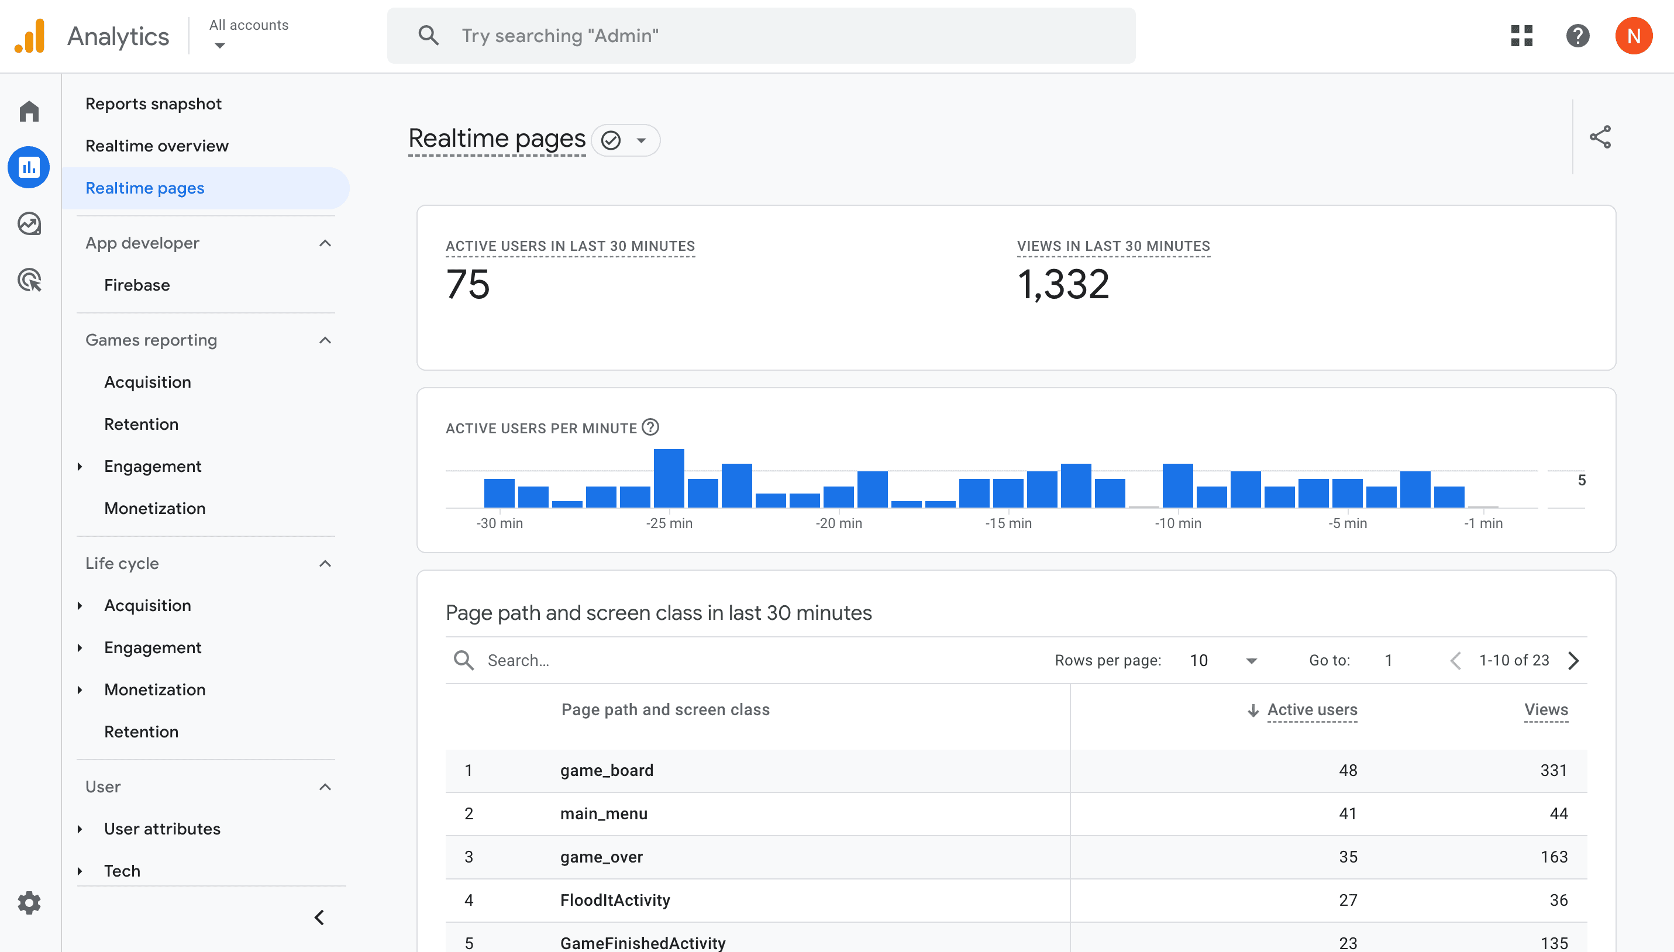Open Admin via the settings gear icon
1674x952 pixels.
point(29,902)
